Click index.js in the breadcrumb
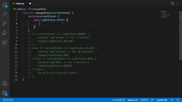This screenshot has height=102, width=182. click(x=21, y=9)
